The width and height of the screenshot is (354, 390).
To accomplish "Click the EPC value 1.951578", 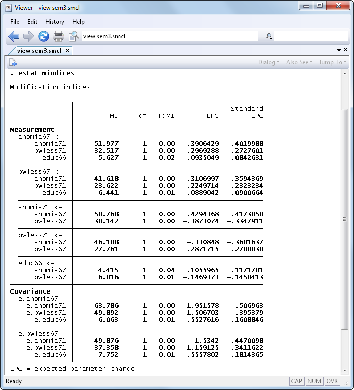I will click(x=203, y=305).
